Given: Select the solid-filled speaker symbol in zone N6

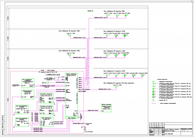Looking at the screenshot, I should pos(126,15).
